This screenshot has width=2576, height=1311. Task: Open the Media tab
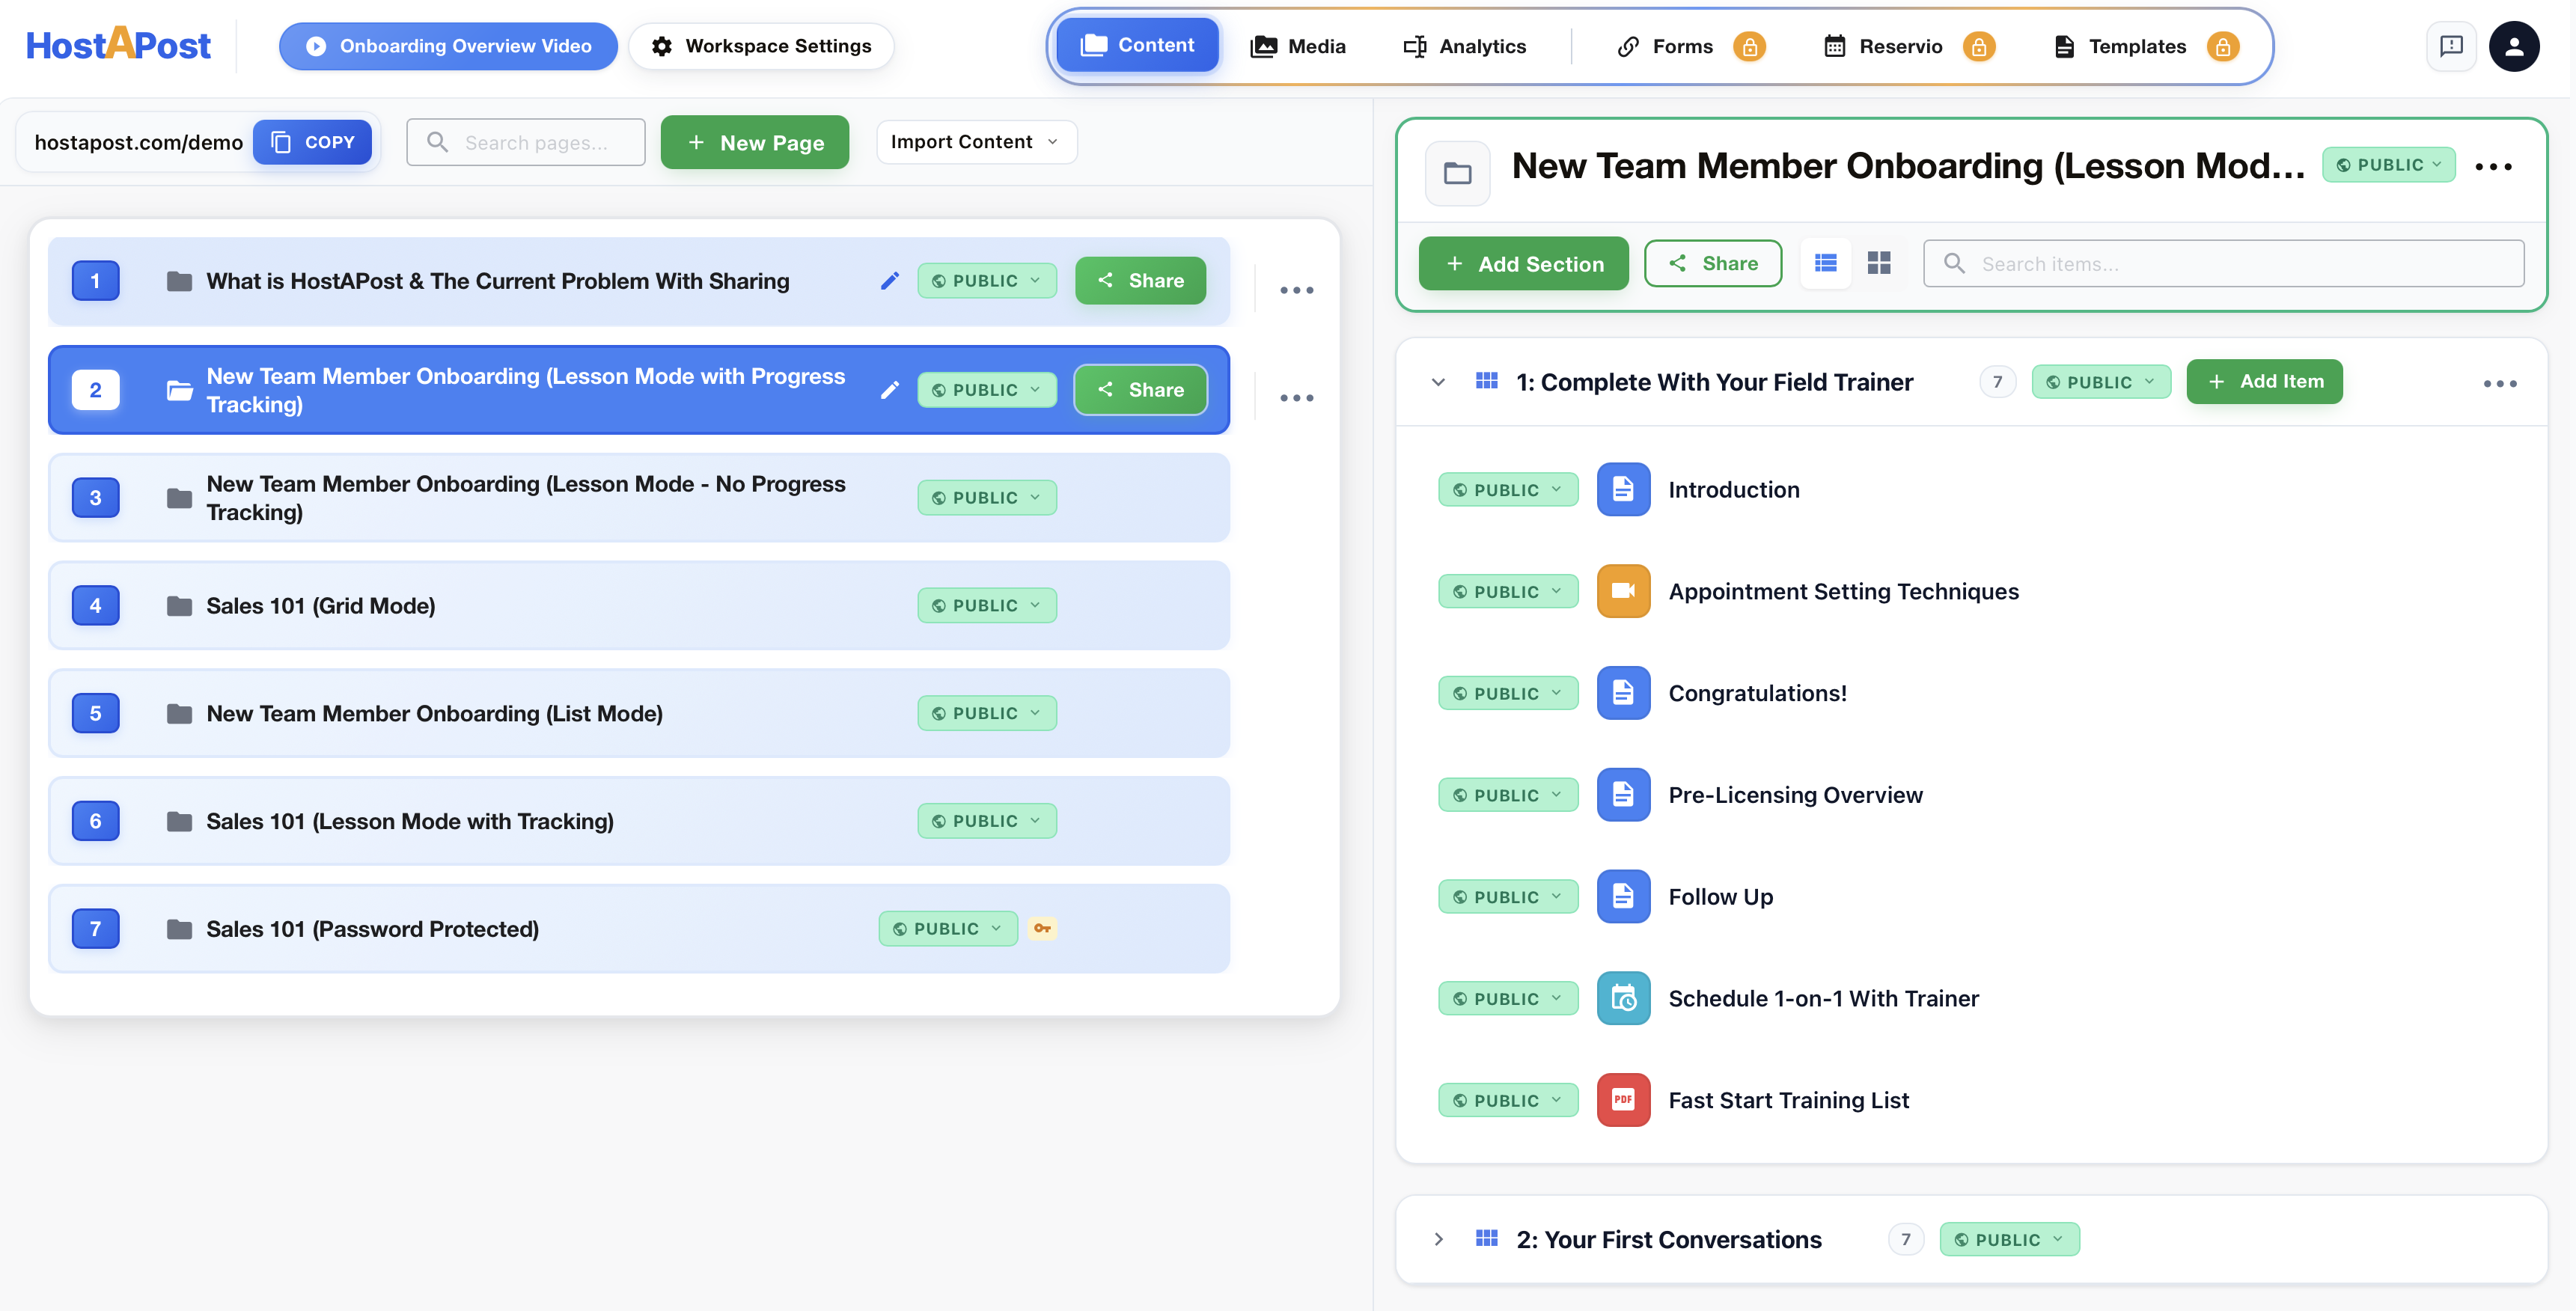pyautogui.click(x=1298, y=46)
